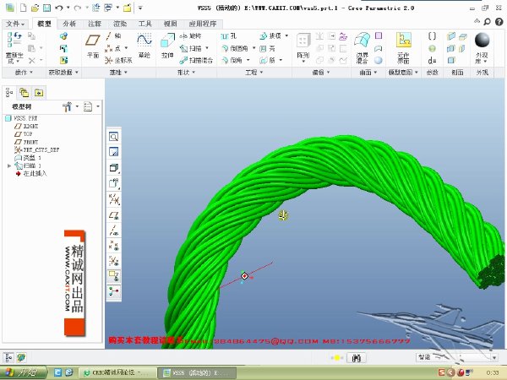Viewport: 507px width, 380px height.
Task: Open the 工程 group dropdown
Action: click(254, 72)
